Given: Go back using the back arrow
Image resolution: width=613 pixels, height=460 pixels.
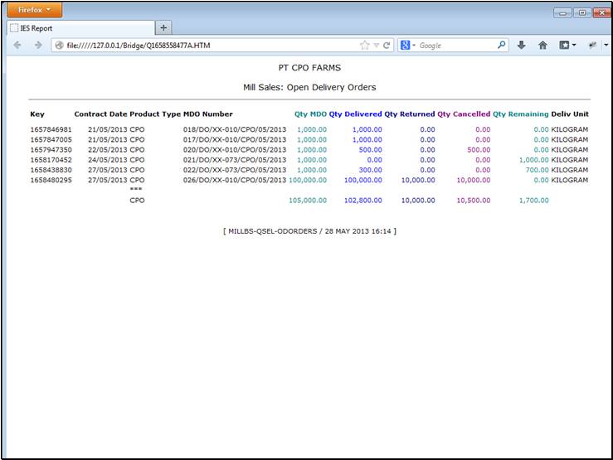Looking at the screenshot, I should pyautogui.click(x=17, y=46).
